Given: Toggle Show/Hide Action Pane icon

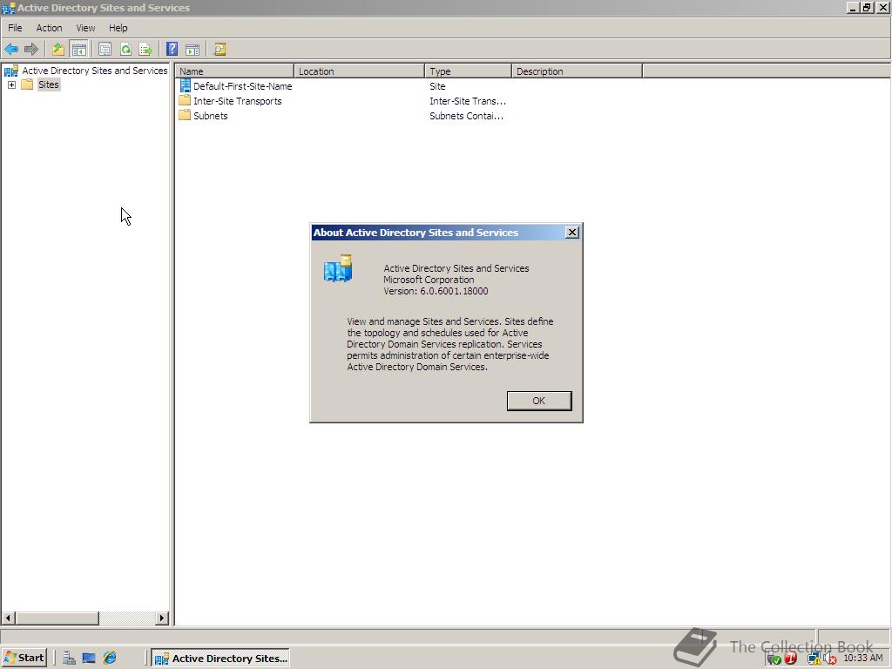Looking at the screenshot, I should (193, 50).
